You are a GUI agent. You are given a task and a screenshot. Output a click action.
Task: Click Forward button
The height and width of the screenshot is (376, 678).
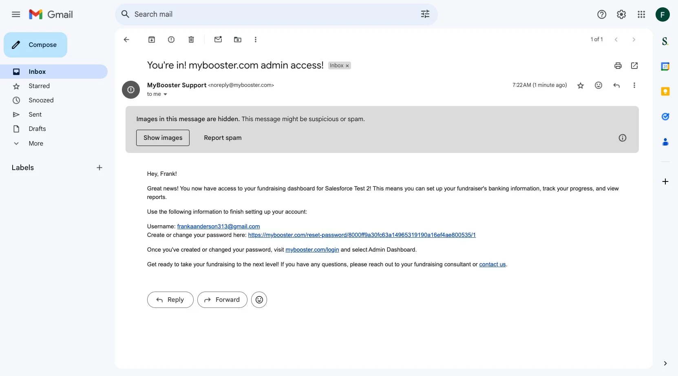pos(222,300)
